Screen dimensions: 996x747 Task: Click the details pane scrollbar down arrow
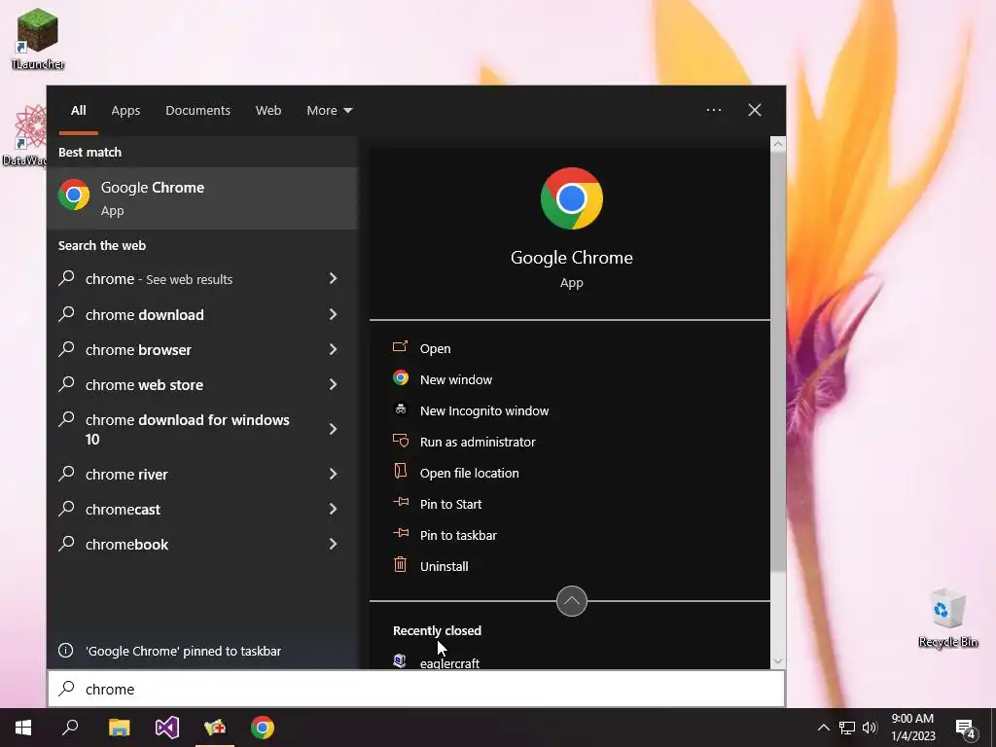[x=777, y=661]
